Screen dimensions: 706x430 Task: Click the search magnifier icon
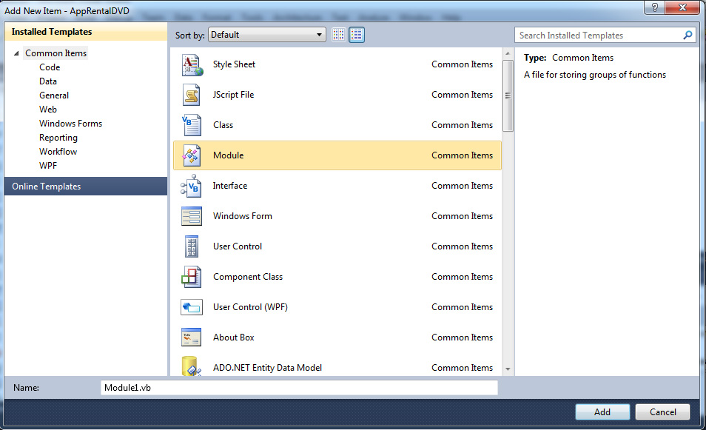(687, 35)
